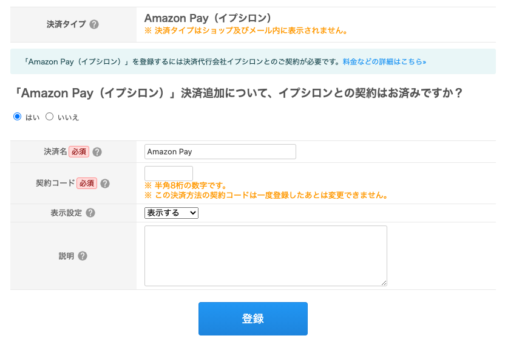Click the Amazon Pay(イプシロン) payment type text
The height and width of the screenshot is (344, 505).
tap(208, 18)
